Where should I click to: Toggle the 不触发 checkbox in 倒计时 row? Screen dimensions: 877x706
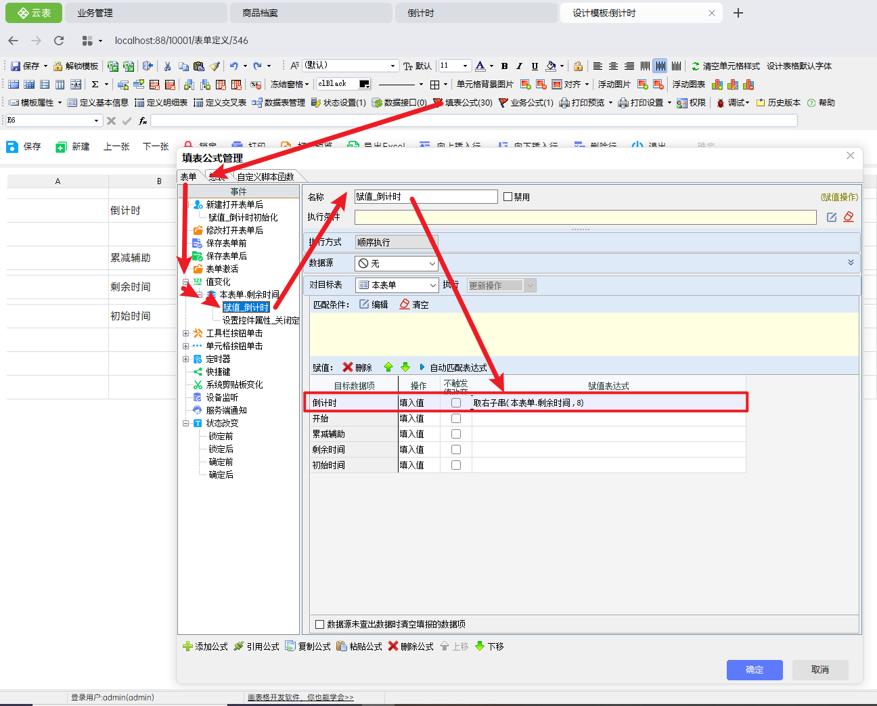[x=456, y=403]
